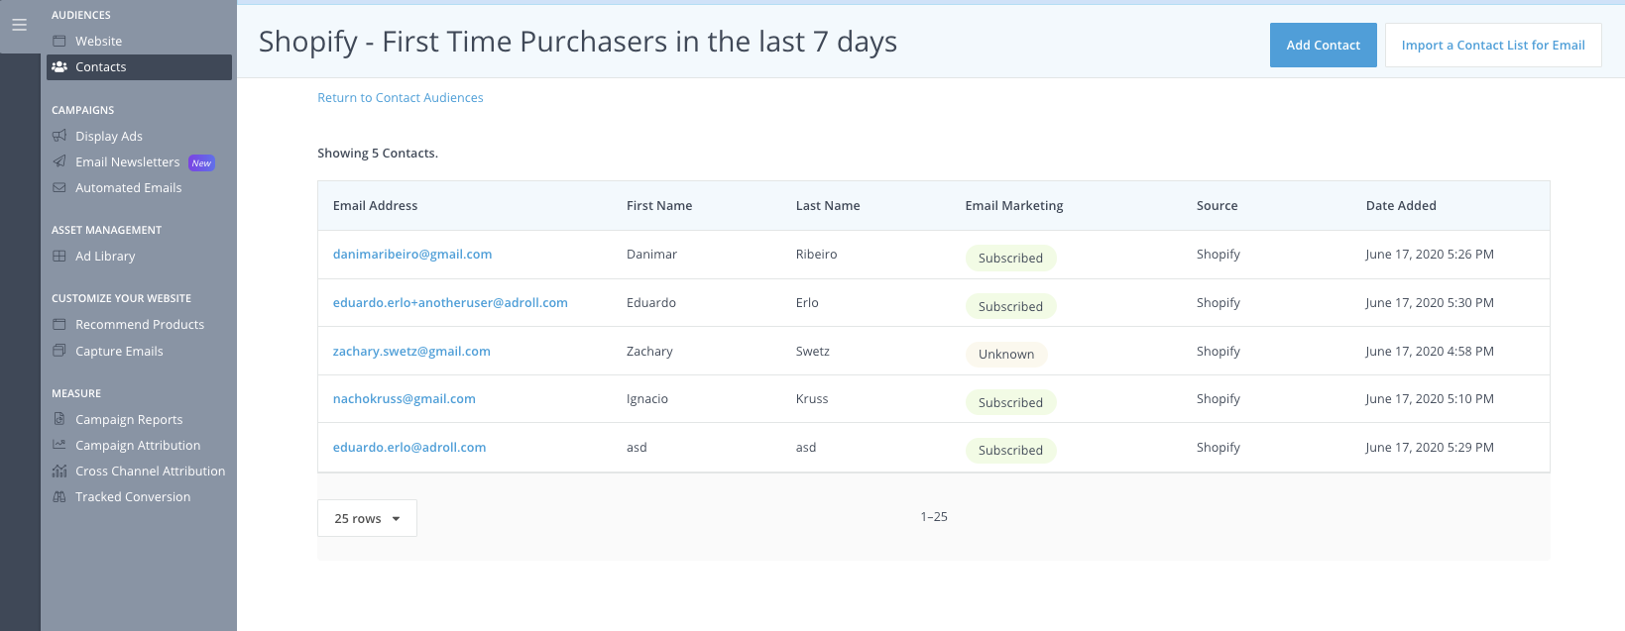Image resolution: width=1625 pixels, height=631 pixels.
Task: Open the 25 rows dropdown
Action: point(367,518)
